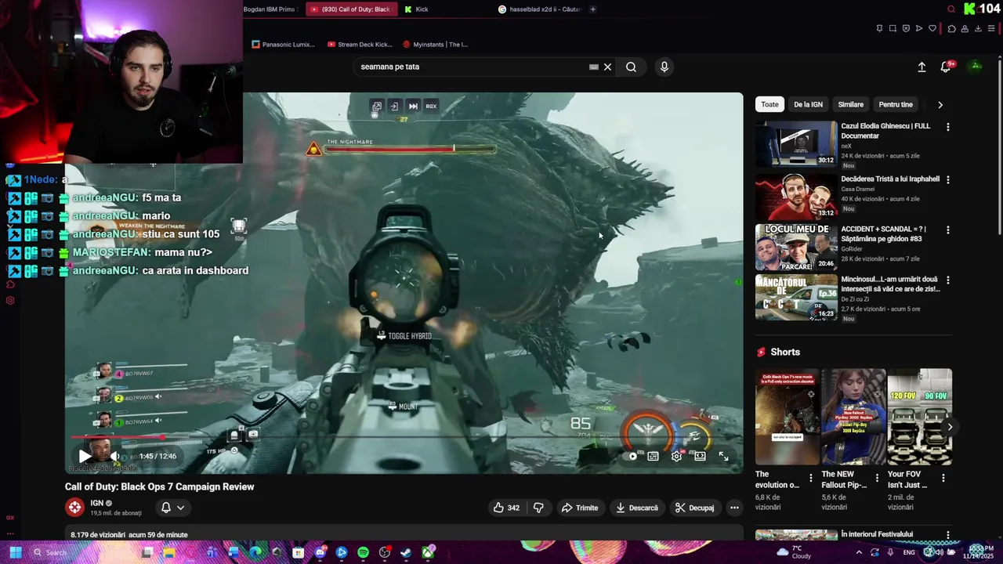
Task: Open Mincinosul L-am urmărit video title
Action: point(890,284)
